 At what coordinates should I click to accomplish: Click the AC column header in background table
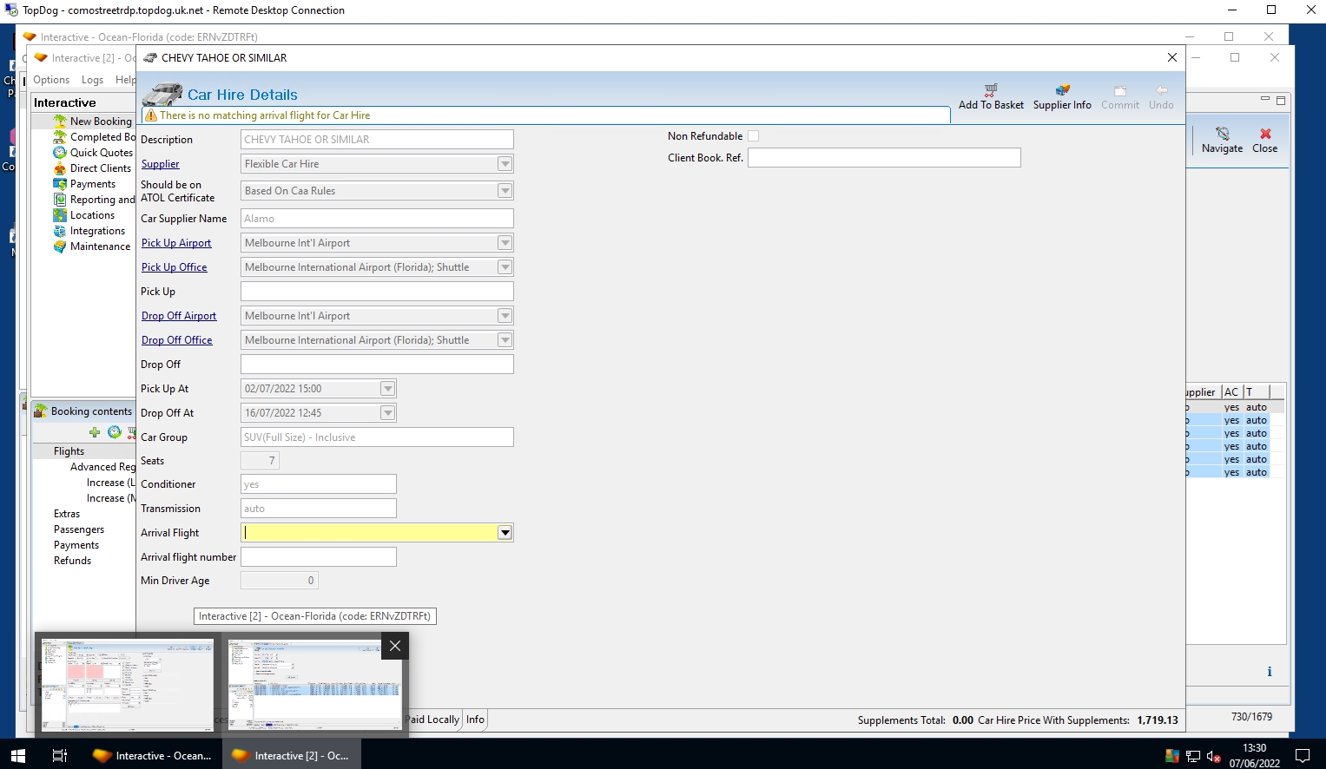click(1231, 392)
